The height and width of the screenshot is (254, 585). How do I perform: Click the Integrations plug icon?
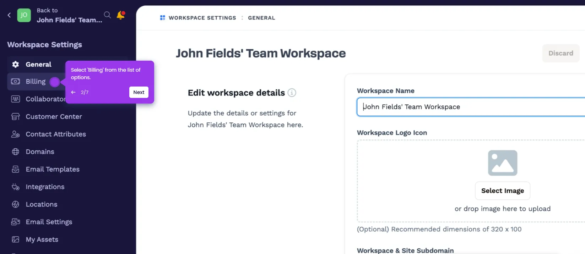pyautogui.click(x=16, y=187)
